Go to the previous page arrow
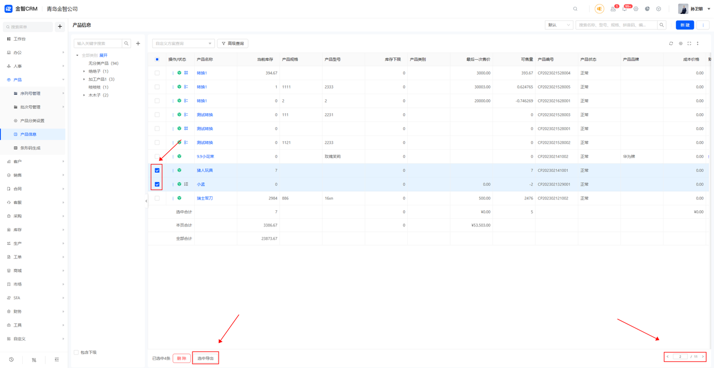714x368 pixels. coord(668,357)
